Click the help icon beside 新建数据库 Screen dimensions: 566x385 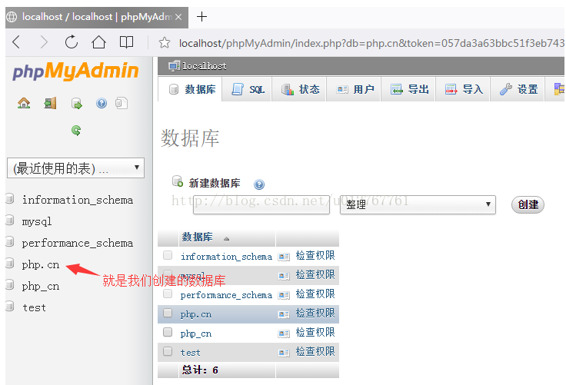[259, 184]
